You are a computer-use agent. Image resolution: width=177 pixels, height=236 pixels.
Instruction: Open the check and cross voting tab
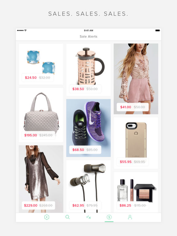(x=88, y=217)
